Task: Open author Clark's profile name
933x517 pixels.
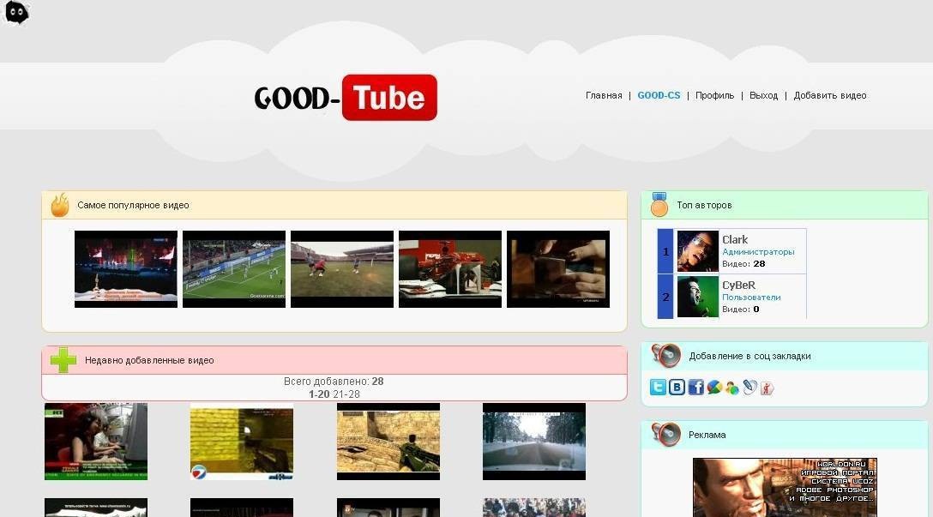Action: (x=734, y=239)
